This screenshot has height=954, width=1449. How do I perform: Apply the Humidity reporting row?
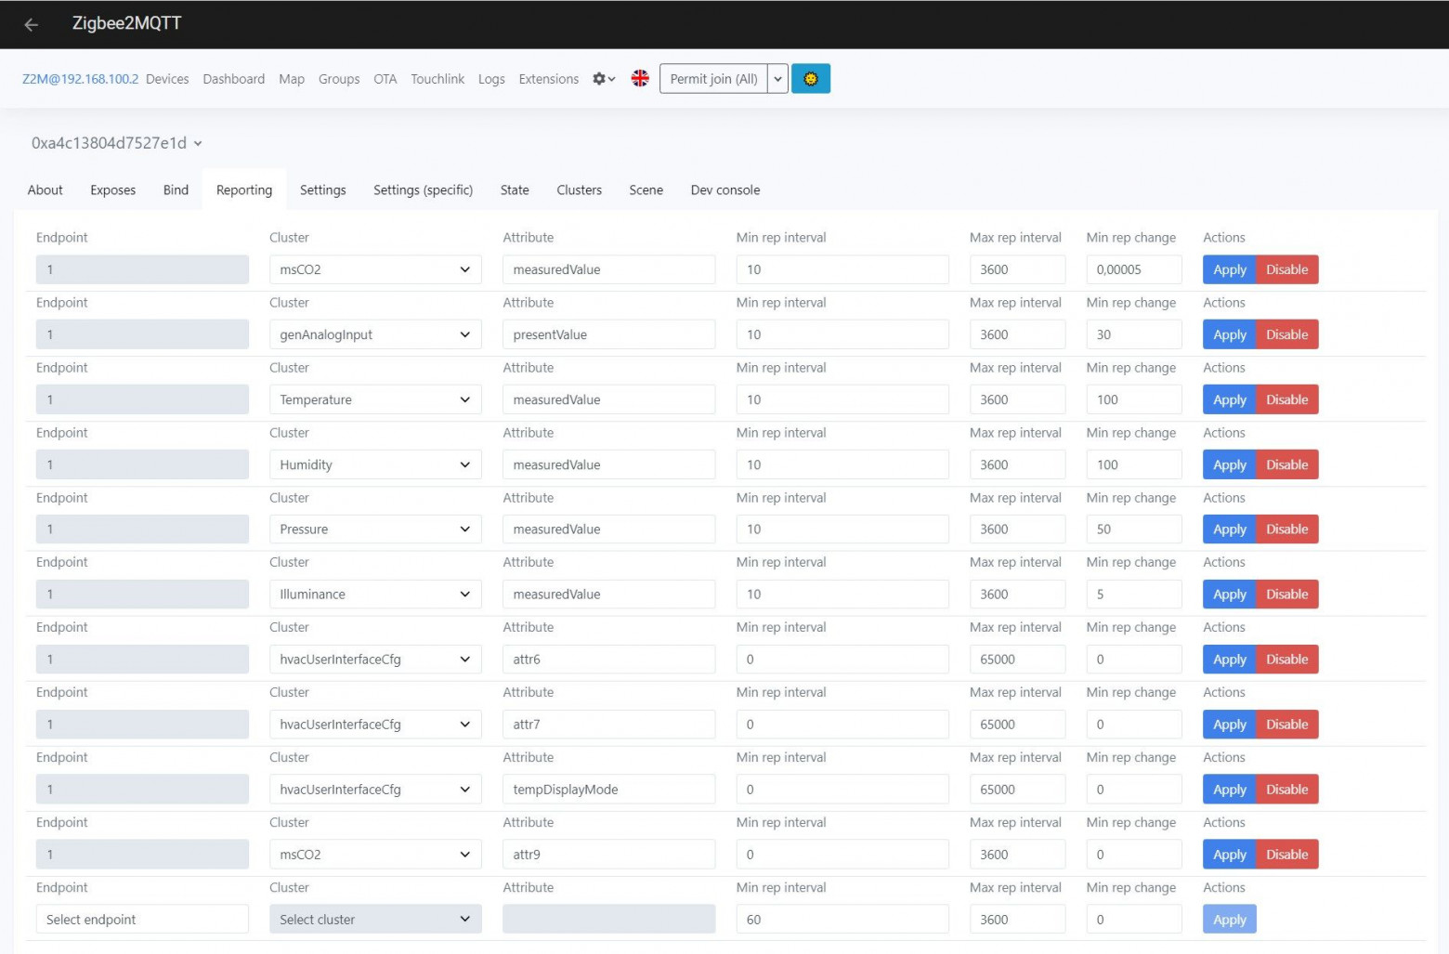(x=1230, y=464)
